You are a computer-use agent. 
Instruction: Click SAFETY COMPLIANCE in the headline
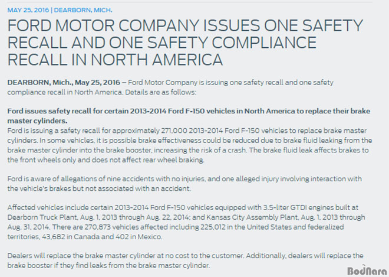232,43
